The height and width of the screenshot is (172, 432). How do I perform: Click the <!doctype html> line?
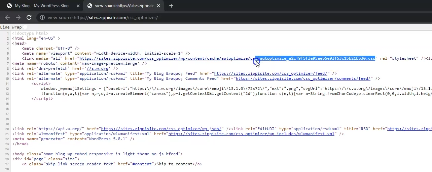pos(30,33)
